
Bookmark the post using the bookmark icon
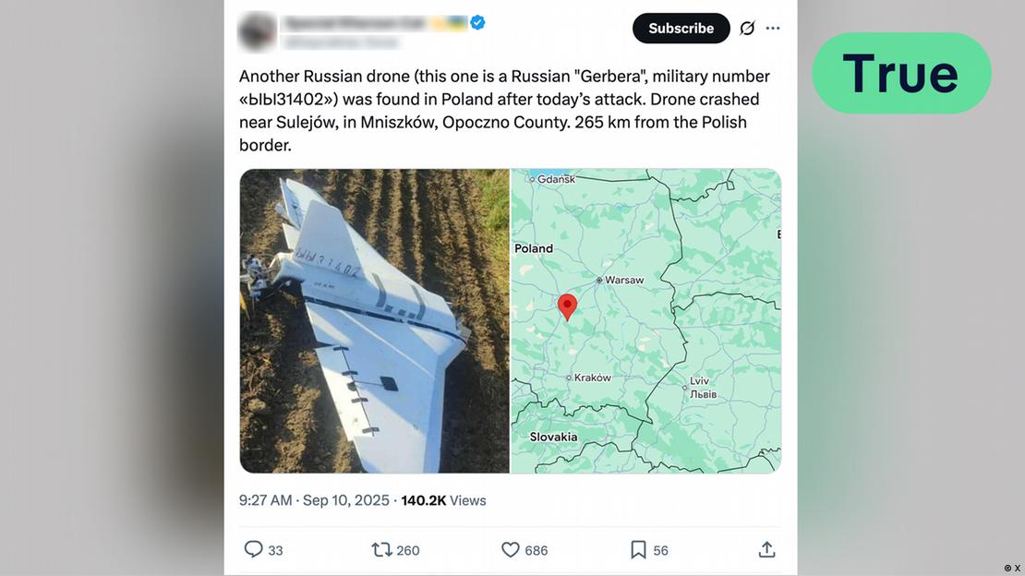point(638,549)
